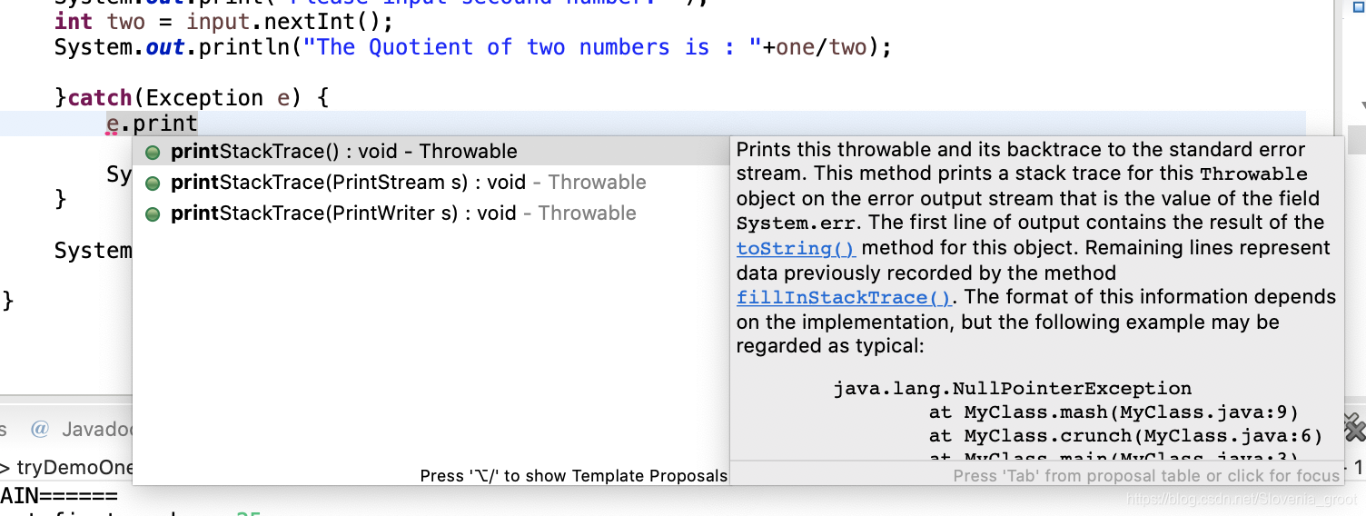The height and width of the screenshot is (516, 1366).
Task: Click the editor vertical scrollbar thumb
Action: pyautogui.click(x=1356, y=139)
